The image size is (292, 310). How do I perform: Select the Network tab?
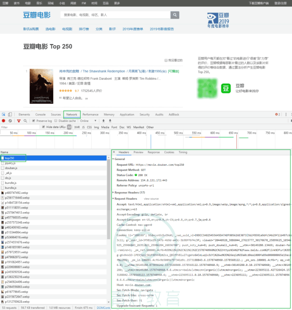(72, 114)
